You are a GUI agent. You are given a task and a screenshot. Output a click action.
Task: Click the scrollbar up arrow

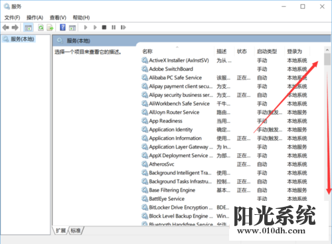pyautogui.click(x=327, y=50)
